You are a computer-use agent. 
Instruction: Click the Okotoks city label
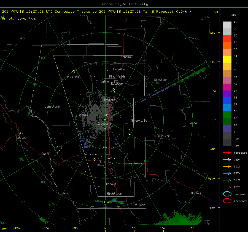coord(110,184)
